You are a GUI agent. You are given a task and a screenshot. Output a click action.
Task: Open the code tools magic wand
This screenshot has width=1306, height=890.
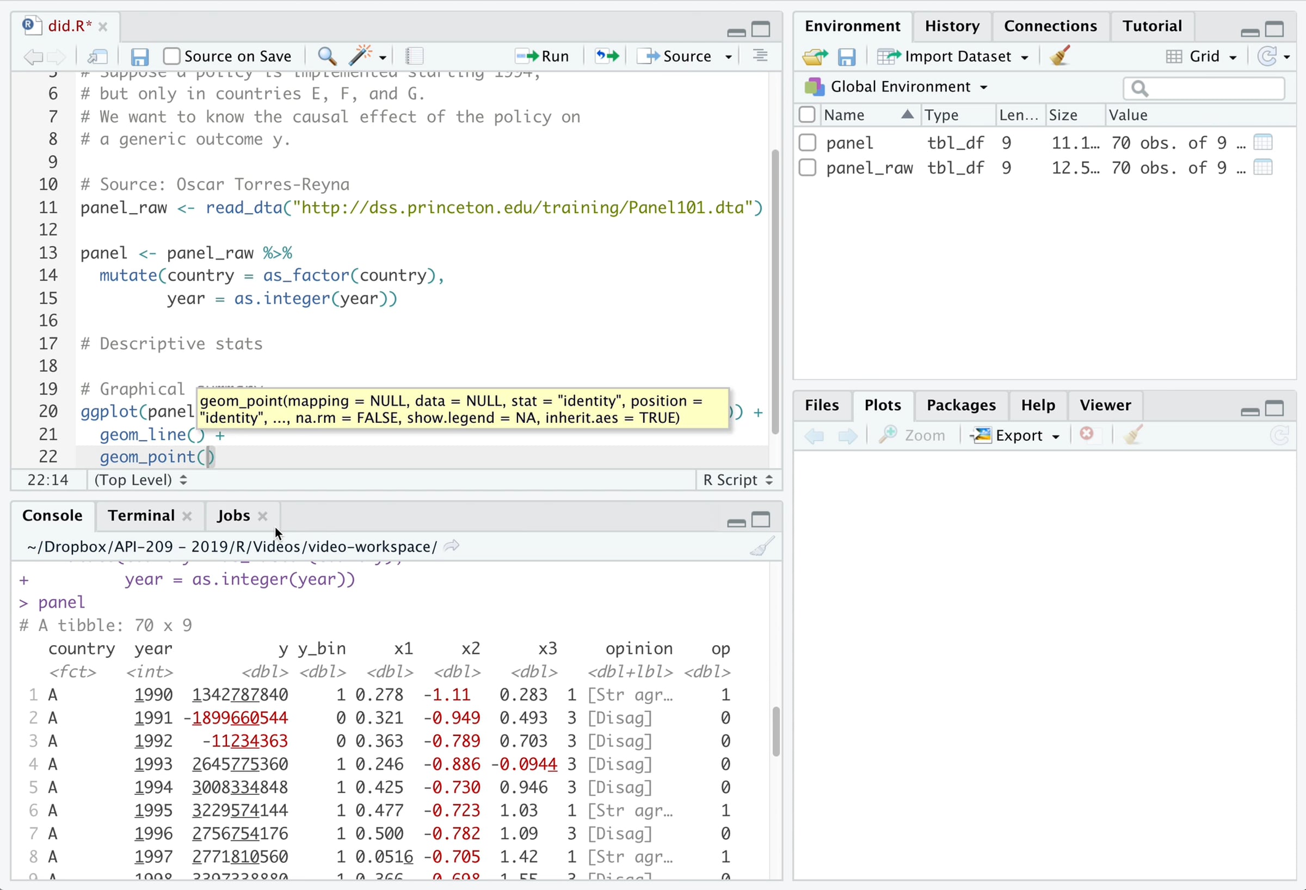361,56
